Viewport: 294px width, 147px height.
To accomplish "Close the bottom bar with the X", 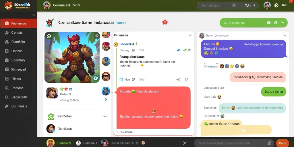I will coord(185,143).
